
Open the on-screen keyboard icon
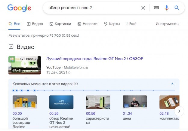156,8
